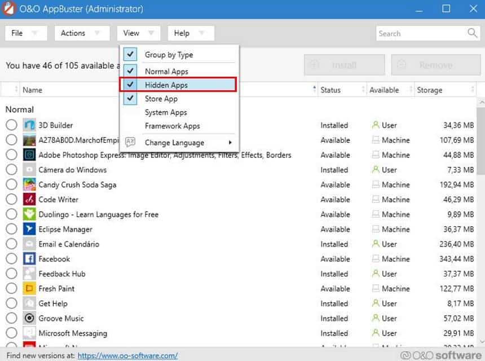Select the Eclipse Manager radio button
Viewport: 485px width, 361px height.
tap(11, 229)
